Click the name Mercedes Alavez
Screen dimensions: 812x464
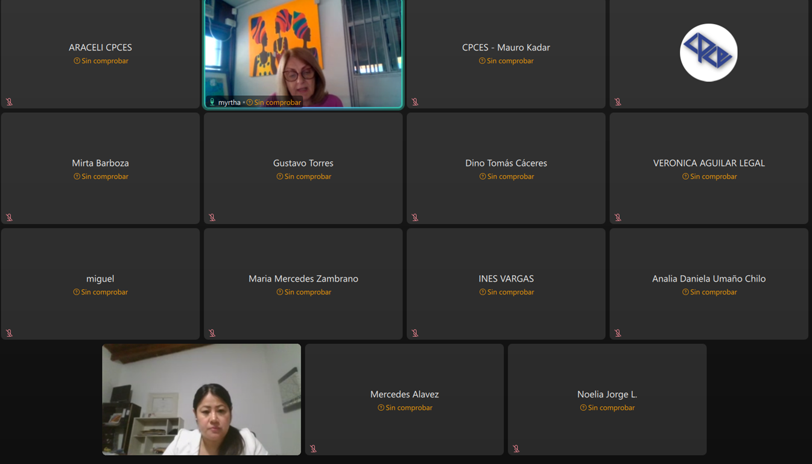pos(404,395)
